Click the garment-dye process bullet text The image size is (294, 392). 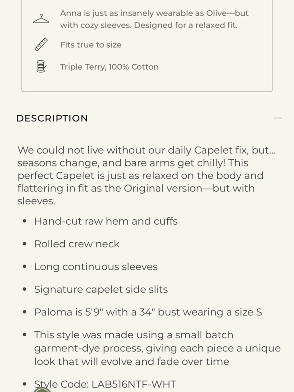157,348
